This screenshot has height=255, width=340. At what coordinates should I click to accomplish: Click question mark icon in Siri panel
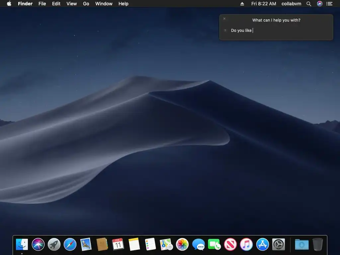225,31
